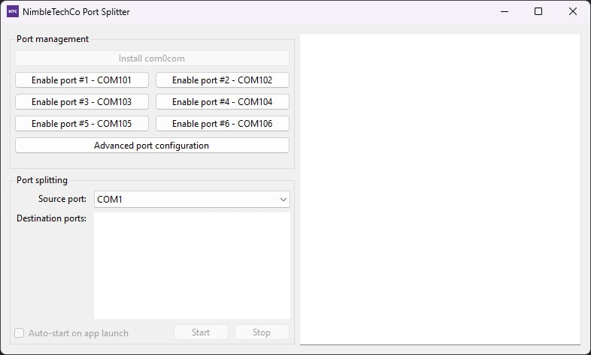Click the log output area on the right
Screen dimensions: 591x355
(x=440, y=189)
